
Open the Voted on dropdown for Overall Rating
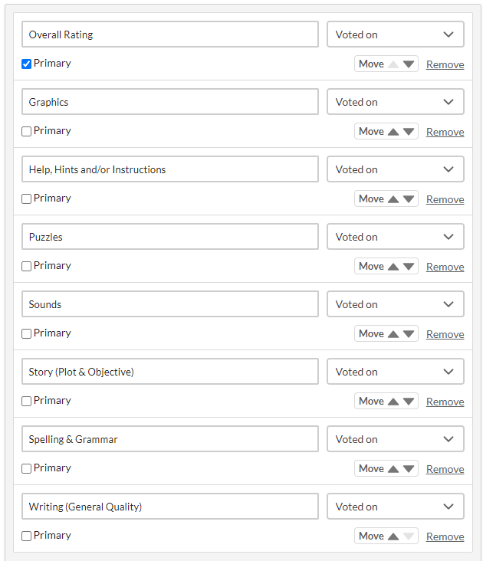click(396, 34)
